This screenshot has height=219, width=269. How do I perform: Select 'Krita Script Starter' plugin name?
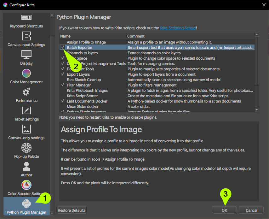pos(82,96)
